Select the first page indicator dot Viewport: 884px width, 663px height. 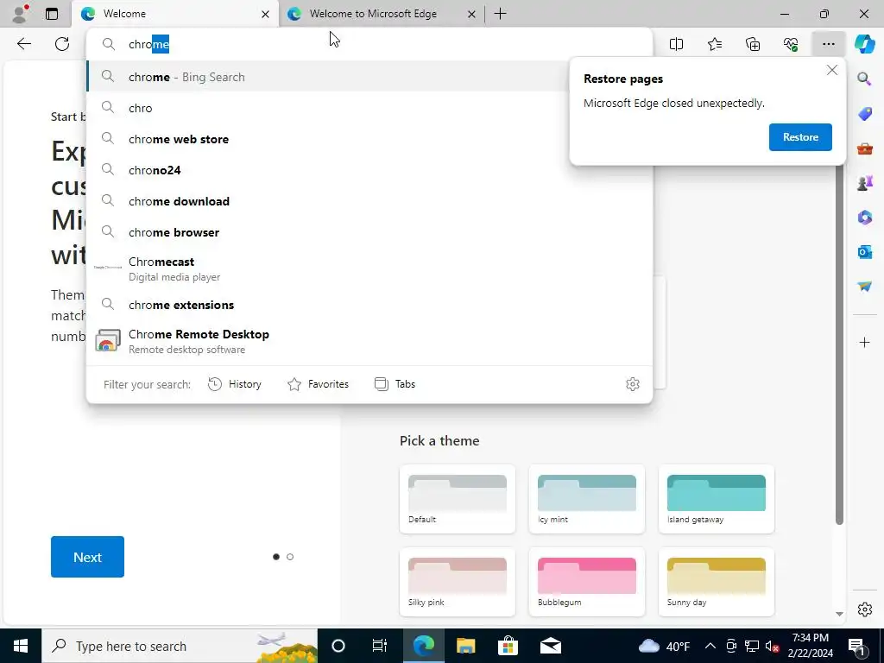click(275, 557)
